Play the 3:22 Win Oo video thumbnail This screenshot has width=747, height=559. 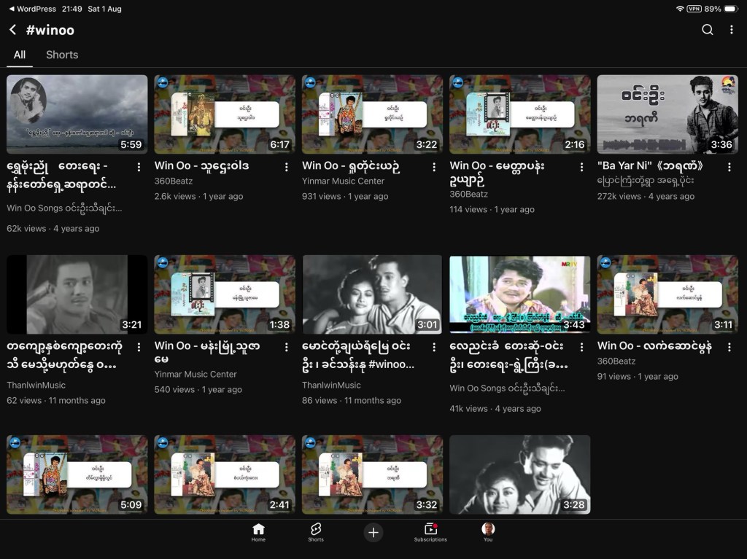[x=373, y=114]
